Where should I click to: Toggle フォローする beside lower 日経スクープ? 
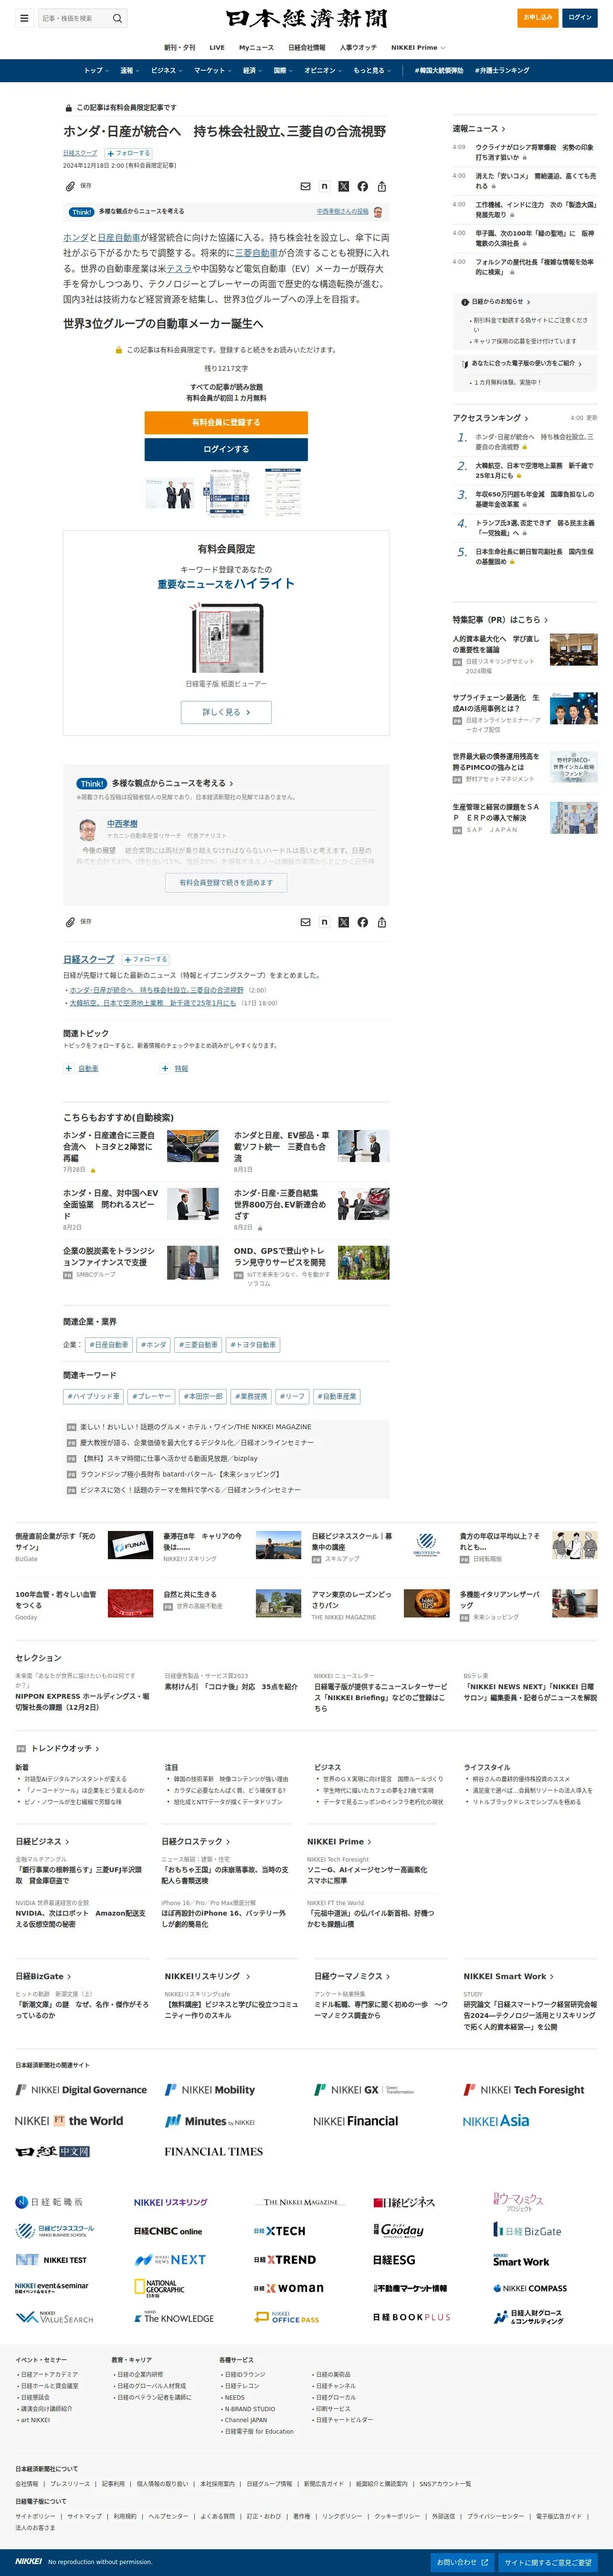146,959
